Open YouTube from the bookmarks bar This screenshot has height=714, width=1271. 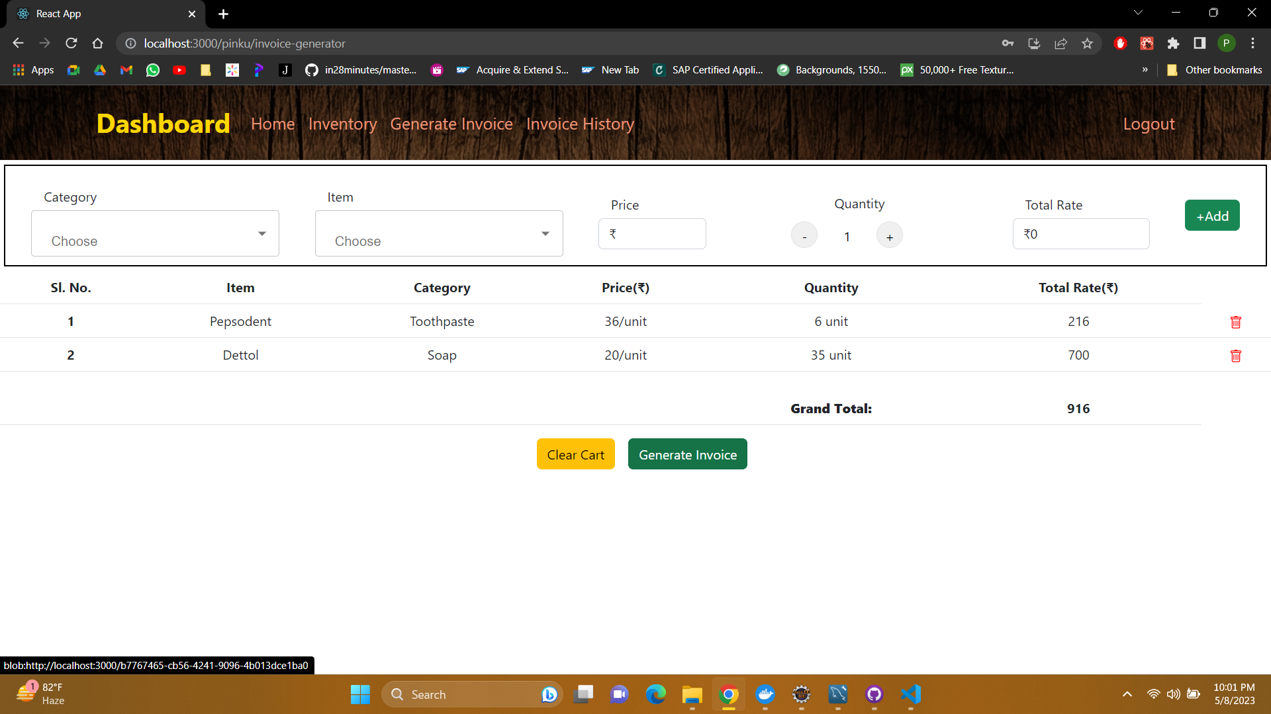(179, 69)
